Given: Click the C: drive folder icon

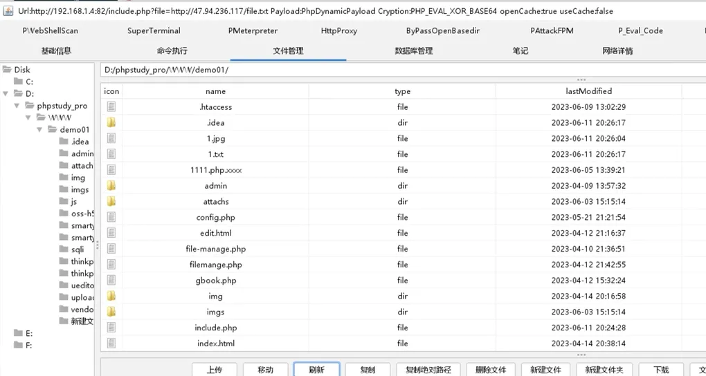Looking at the screenshot, I should tap(19, 82).
